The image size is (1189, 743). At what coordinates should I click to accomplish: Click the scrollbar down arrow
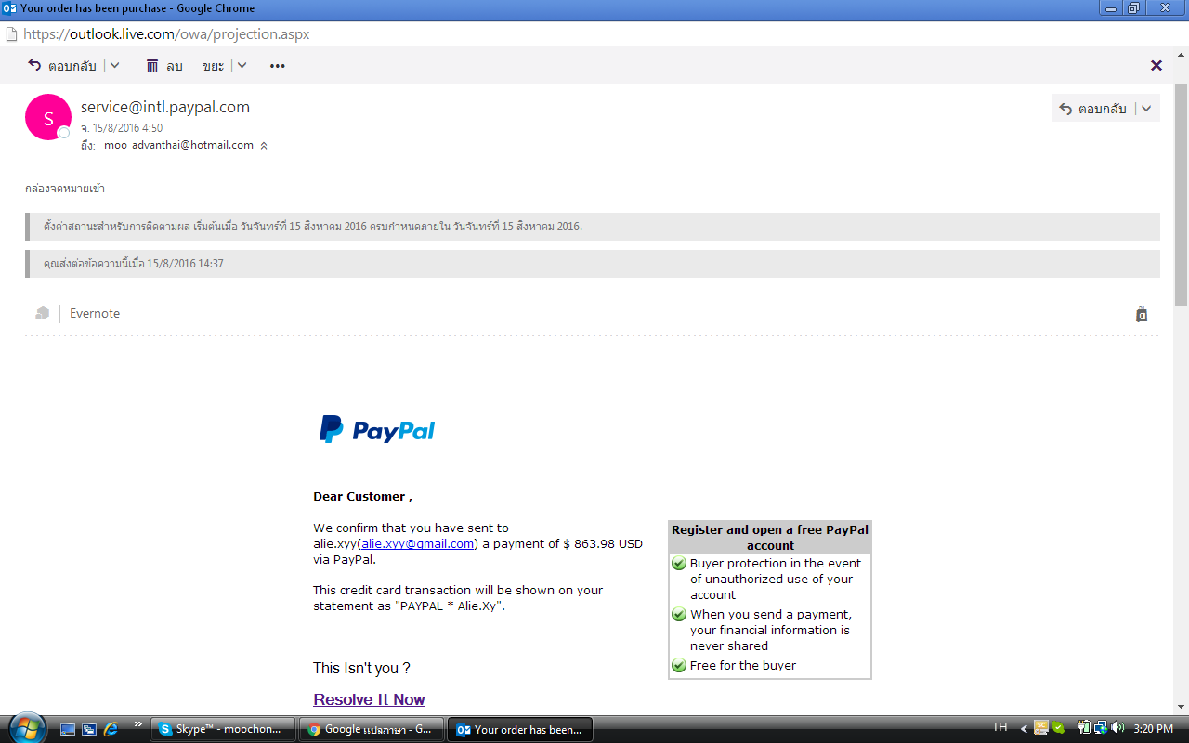pos(1181,708)
